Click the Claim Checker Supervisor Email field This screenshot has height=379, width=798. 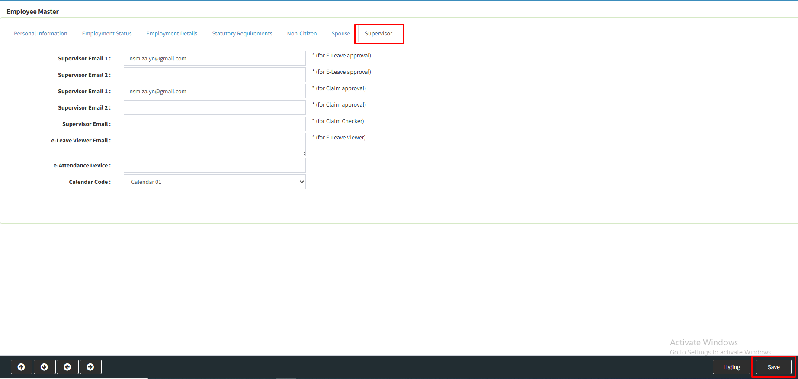(x=215, y=124)
